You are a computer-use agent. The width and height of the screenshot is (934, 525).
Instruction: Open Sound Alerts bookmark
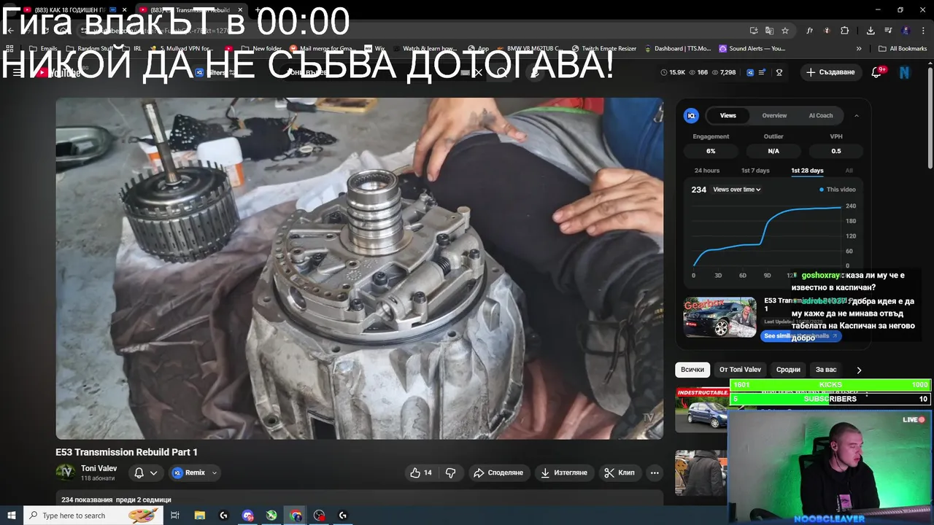click(x=752, y=49)
